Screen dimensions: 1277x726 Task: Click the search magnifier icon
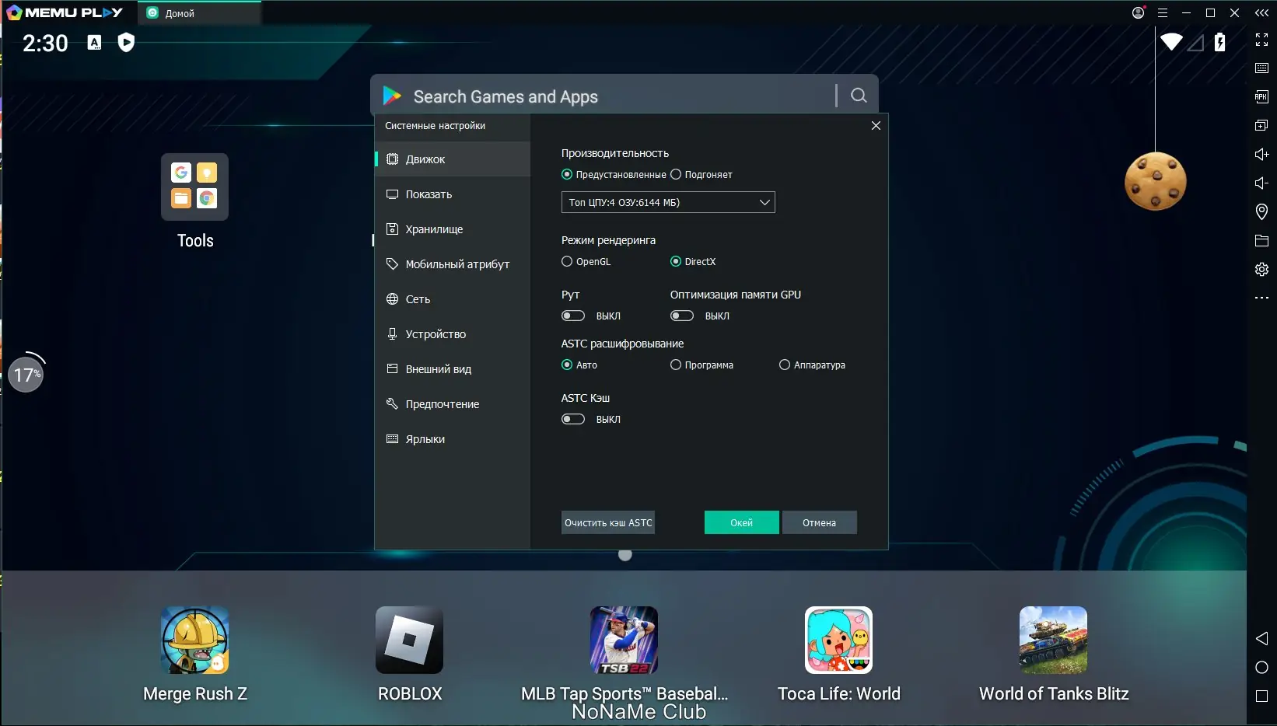point(859,96)
